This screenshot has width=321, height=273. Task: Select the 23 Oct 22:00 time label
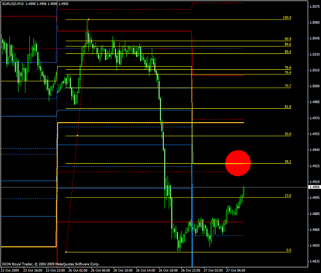(55, 270)
